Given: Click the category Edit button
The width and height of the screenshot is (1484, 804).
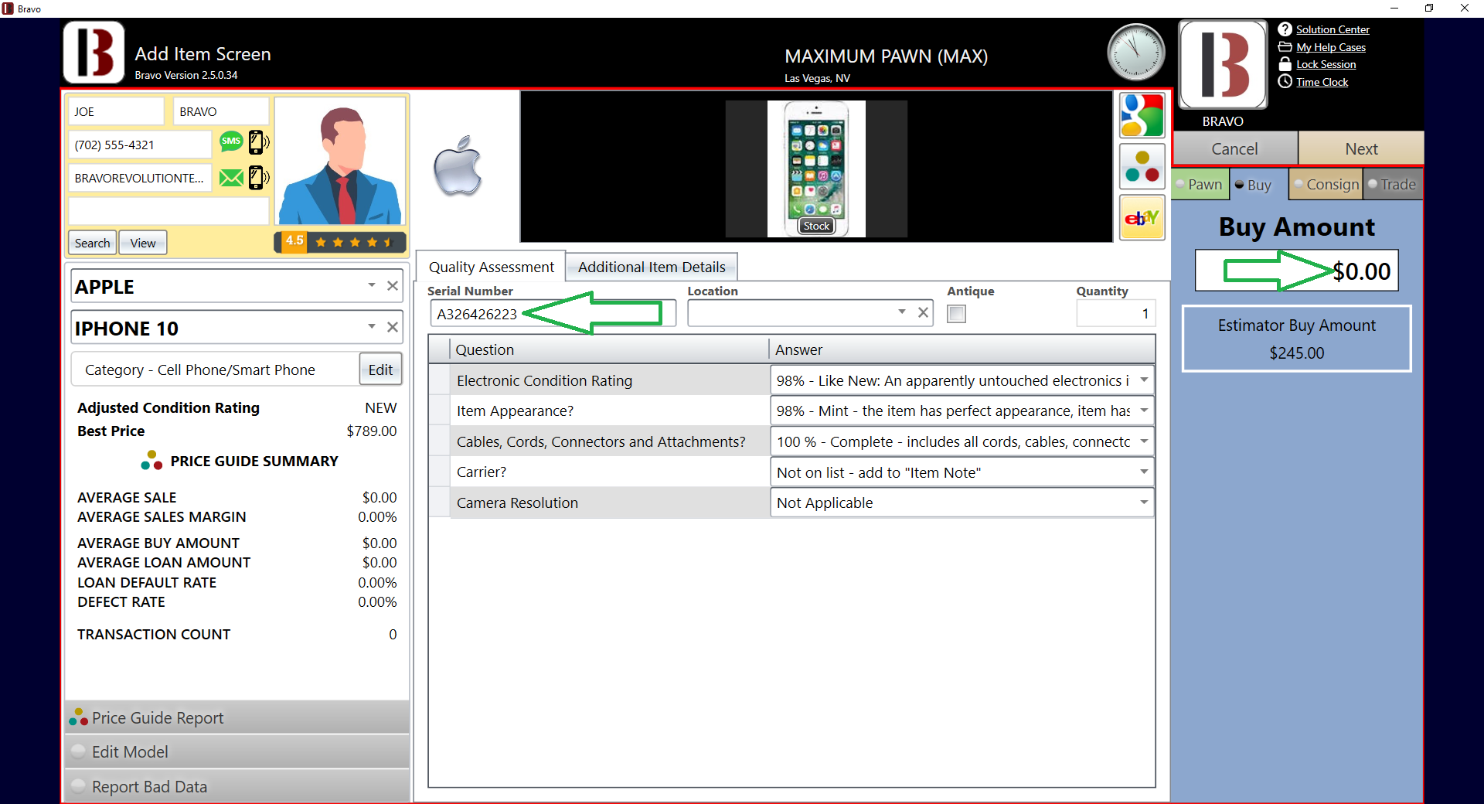Looking at the screenshot, I should pyautogui.click(x=380, y=370).
